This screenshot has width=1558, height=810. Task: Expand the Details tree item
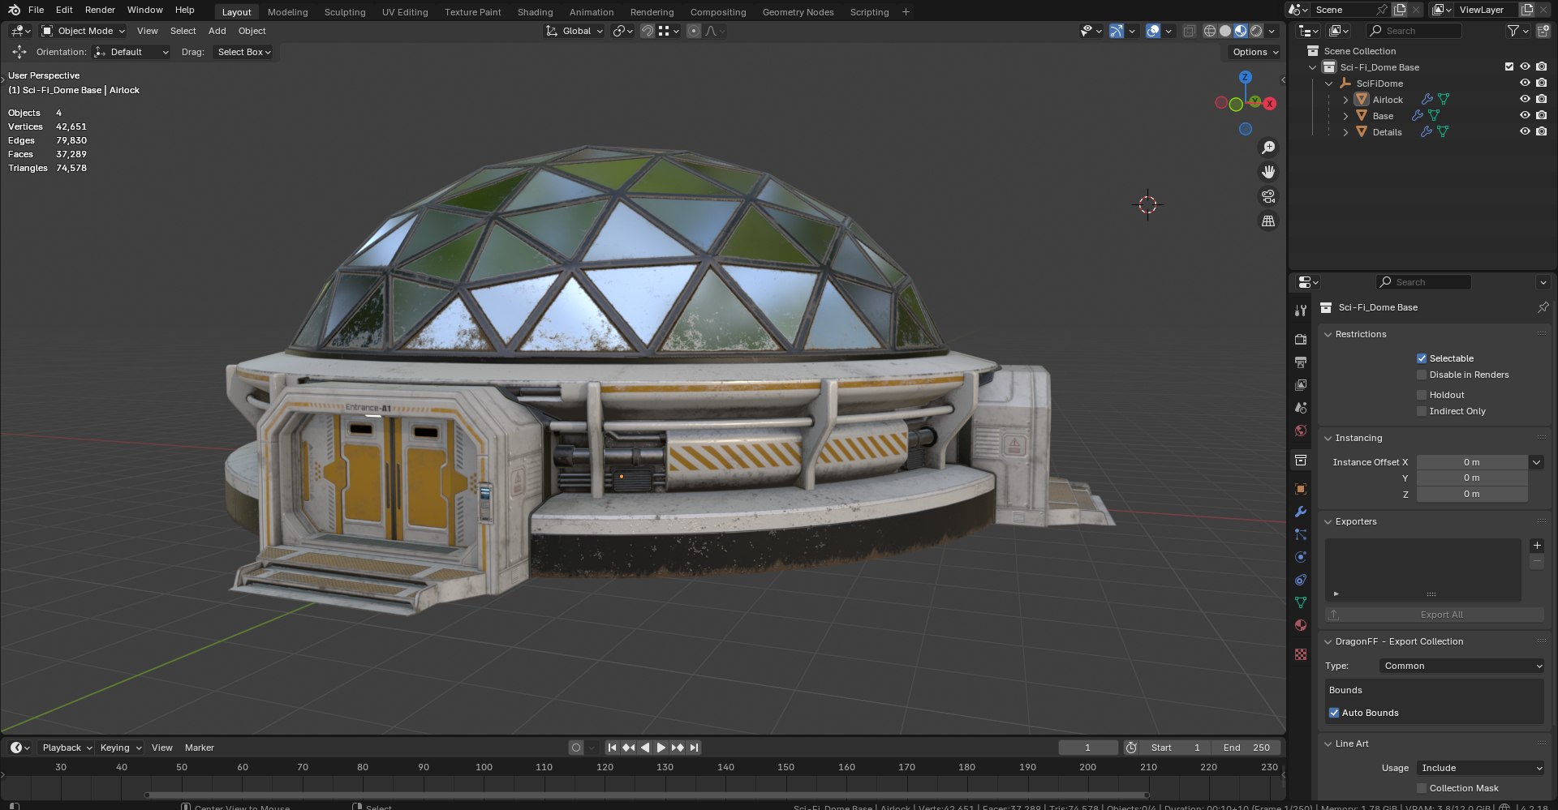1345,132
